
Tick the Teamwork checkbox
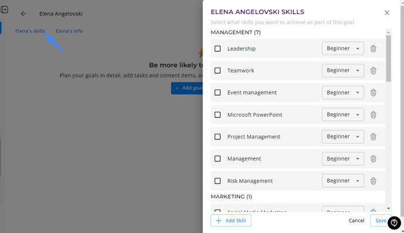pyautogui.click(x=217, y=70)
